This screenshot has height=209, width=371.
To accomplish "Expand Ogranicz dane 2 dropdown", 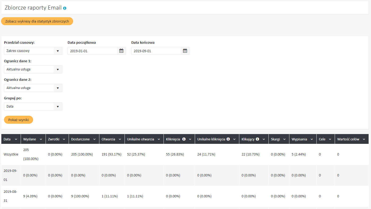I will click(x=33, y=88).
